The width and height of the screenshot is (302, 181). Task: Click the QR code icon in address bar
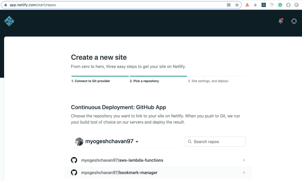pos(229,5)
